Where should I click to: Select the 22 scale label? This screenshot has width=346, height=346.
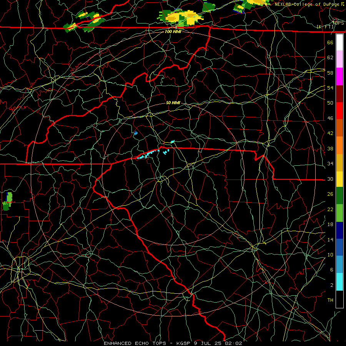point(330,209)
